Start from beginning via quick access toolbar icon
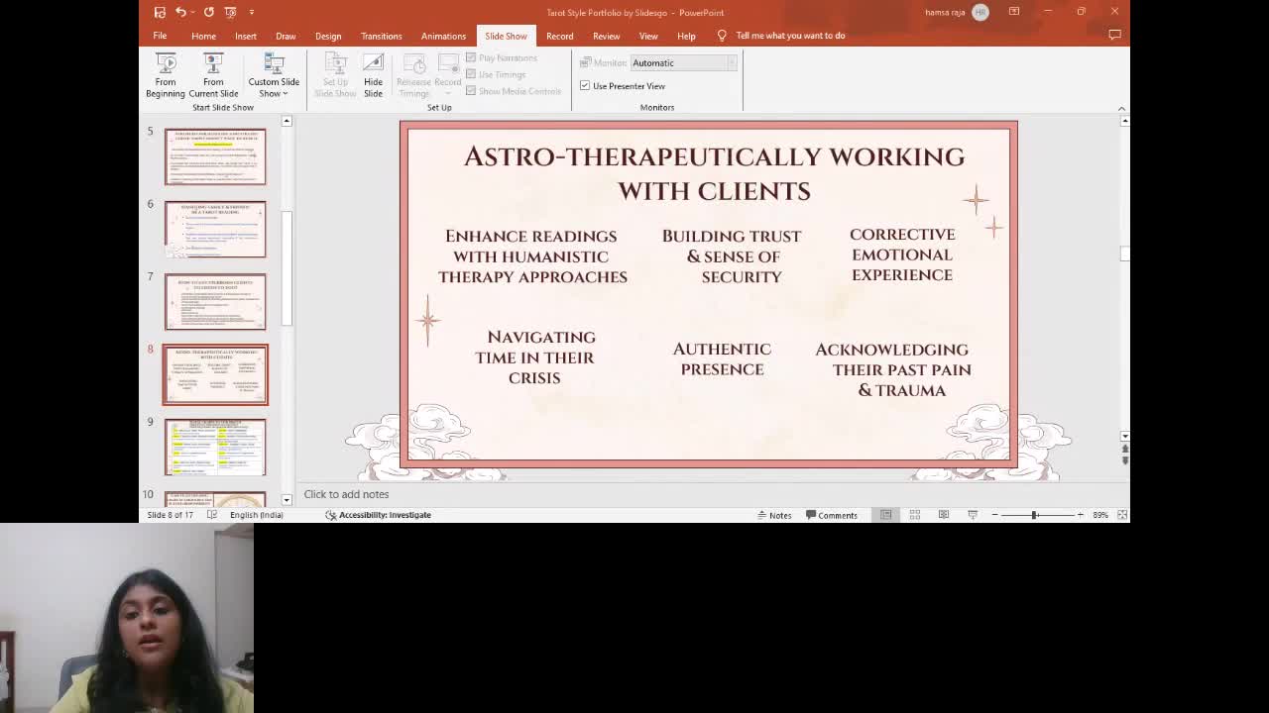The height and width of the screenshot is (713, 1269). (x=230, y=12)
